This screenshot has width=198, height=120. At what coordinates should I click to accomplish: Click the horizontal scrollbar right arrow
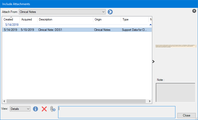(x=150, y=101)
